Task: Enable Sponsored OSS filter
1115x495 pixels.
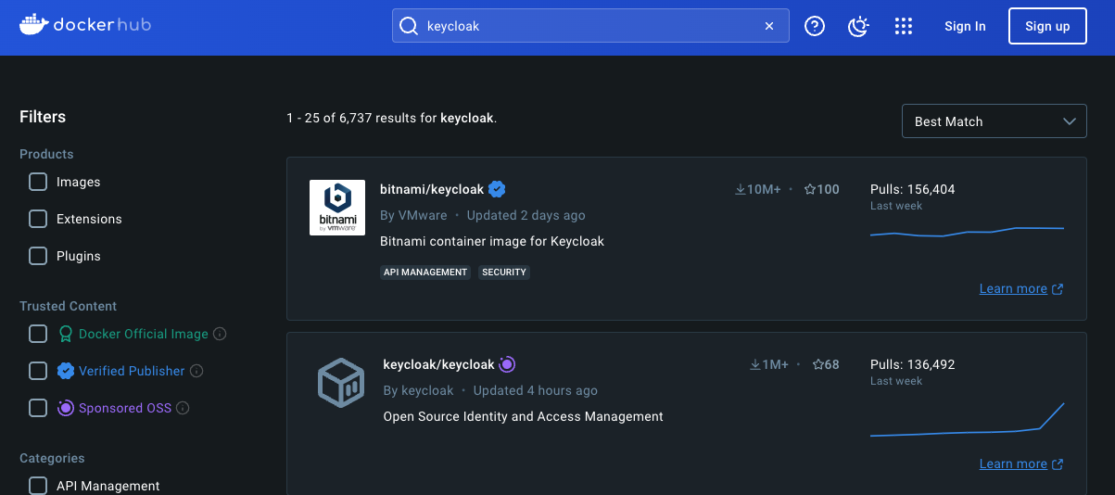Action: click(38, 408)
